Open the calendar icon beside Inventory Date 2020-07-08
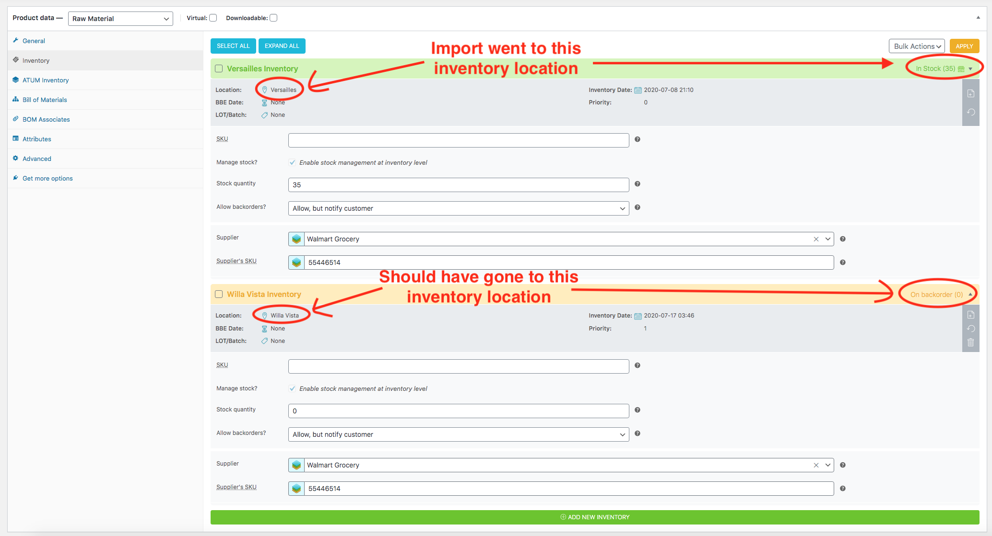Viewport: 992px width, 536px height. point(638,90)
